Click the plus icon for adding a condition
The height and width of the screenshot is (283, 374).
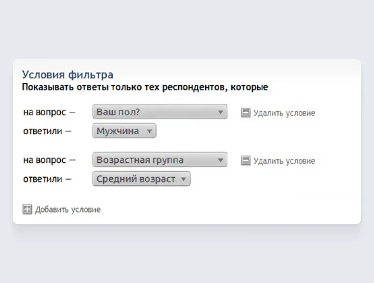click(x=27, y=209)
